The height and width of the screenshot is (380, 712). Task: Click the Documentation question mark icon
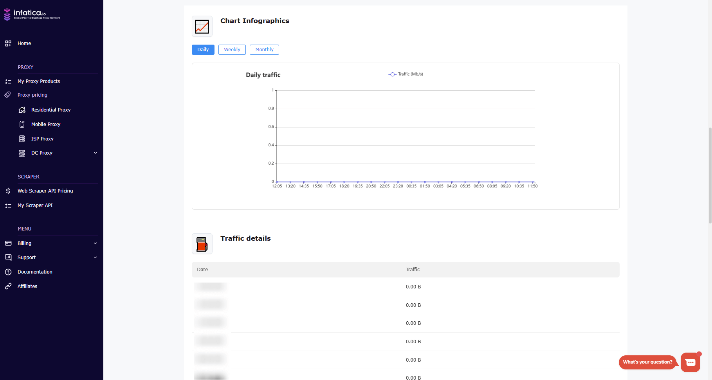click(8, 272)
